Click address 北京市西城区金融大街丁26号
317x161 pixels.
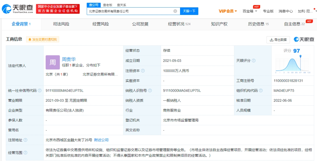69,140
